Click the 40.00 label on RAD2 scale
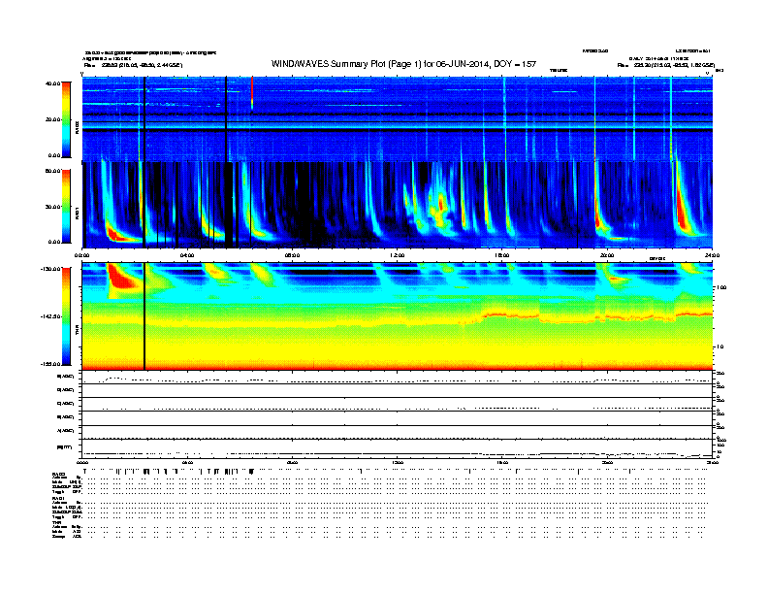 (52, 83)
